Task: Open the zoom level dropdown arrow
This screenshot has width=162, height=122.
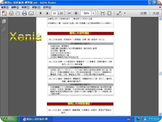Action: coord(93,13)
